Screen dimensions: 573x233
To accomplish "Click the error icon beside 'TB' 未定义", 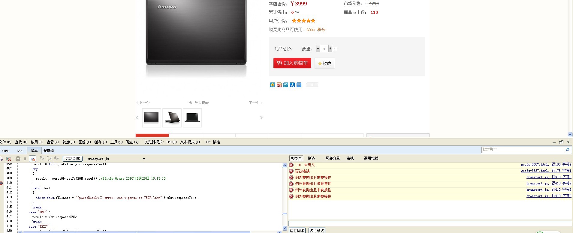I will pos(291,165).
